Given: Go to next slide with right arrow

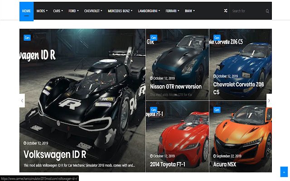Looking at the screenshot, I should coord(269,100).
